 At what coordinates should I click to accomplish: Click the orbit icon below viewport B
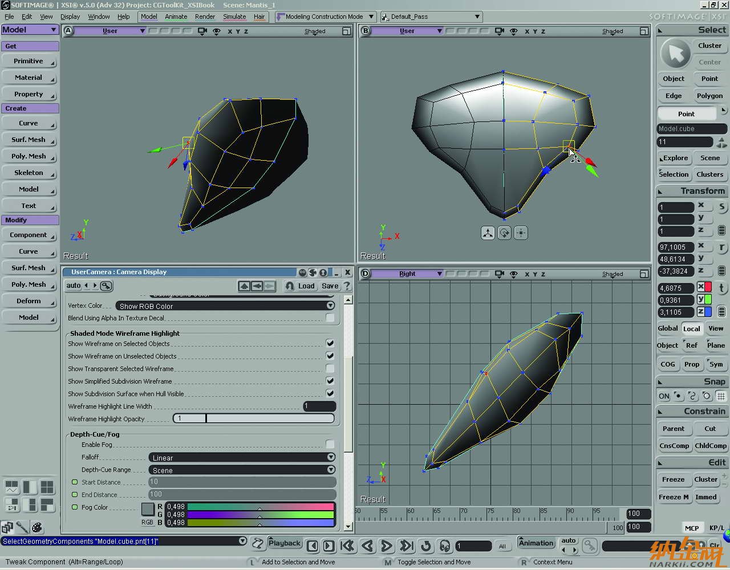(504, 233)
